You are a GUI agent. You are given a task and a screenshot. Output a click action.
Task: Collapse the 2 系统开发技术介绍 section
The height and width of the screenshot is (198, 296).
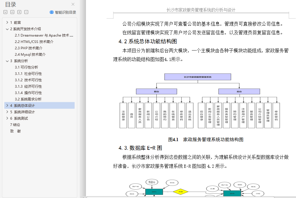[x=7, y=29]
